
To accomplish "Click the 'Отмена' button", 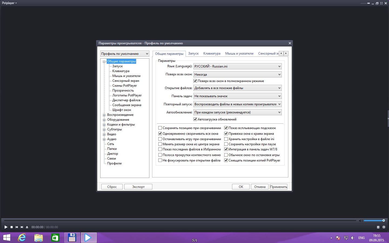I will pos(260,187).
